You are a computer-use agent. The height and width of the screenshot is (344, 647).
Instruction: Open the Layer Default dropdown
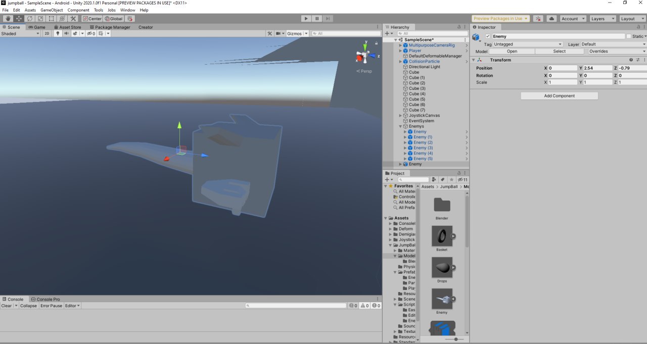pos(614,44)
